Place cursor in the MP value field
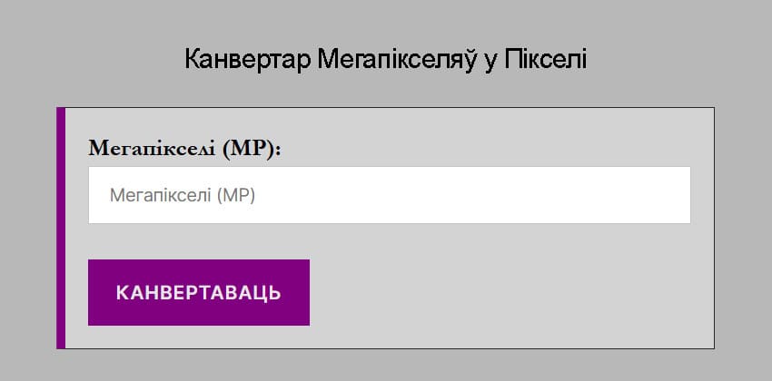This screenshot has height=381, width=772. [x=389, y=195]
